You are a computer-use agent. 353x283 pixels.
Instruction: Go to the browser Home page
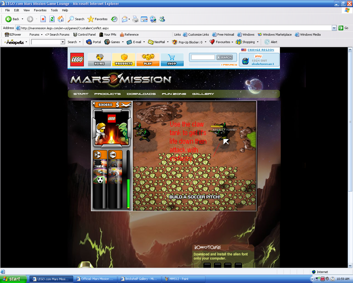[61, 19]
